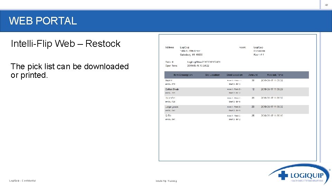The width and height of the screenshot is (332, 186).
Task: Select the heading 'Intelli-Flip Web – Restock'
Action: [x=66, y=44]
